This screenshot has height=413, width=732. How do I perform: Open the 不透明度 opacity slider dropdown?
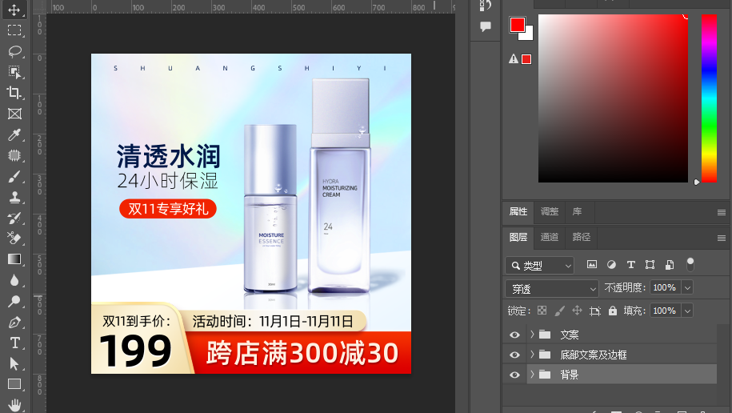[x=687, y=287]
